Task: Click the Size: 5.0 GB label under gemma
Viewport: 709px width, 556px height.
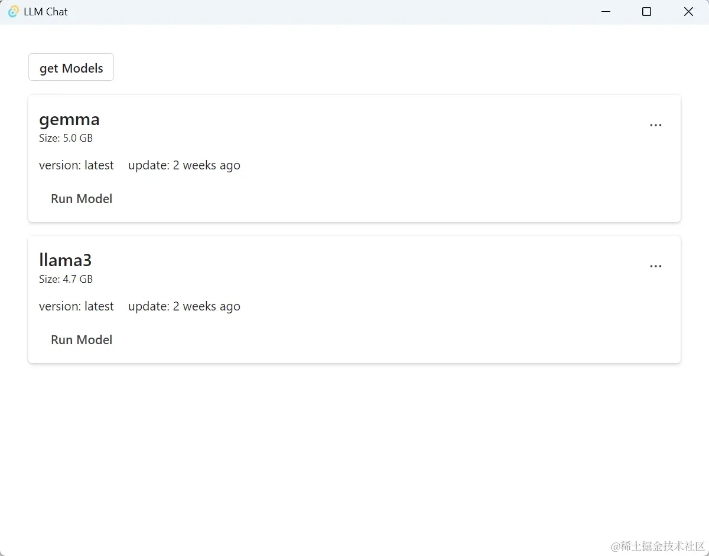Action: click(66, 138)
